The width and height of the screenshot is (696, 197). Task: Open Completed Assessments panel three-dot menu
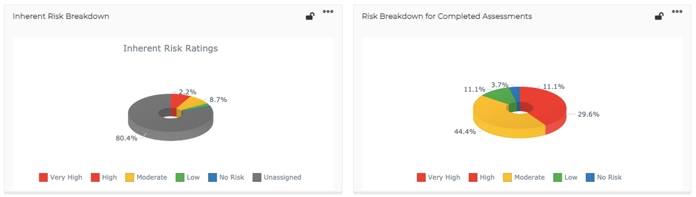[677, 11]
